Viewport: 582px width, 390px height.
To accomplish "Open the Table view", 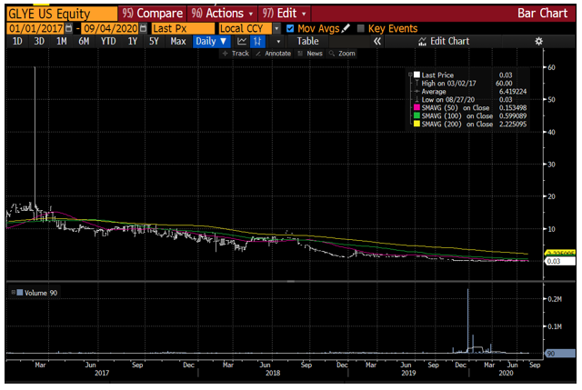I will (307, 41).
